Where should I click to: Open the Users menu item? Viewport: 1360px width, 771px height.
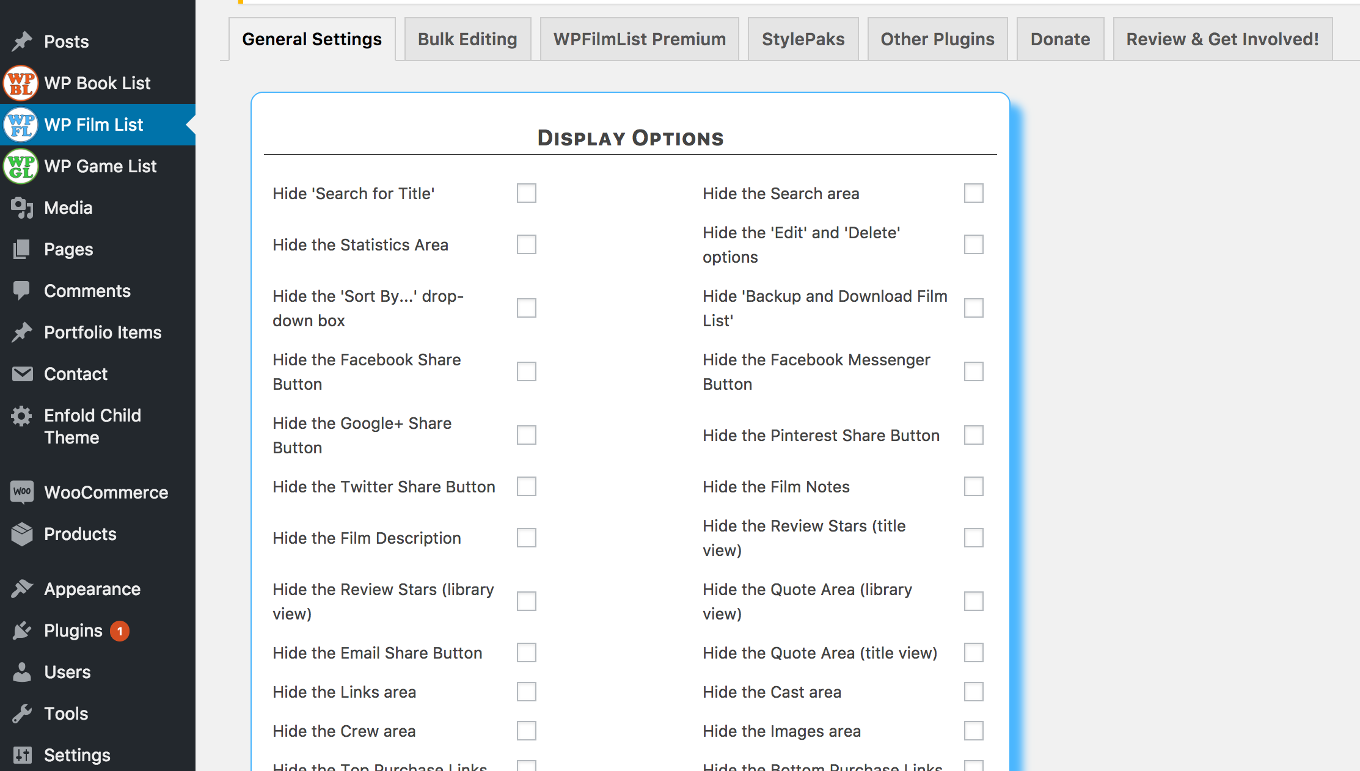67,672
